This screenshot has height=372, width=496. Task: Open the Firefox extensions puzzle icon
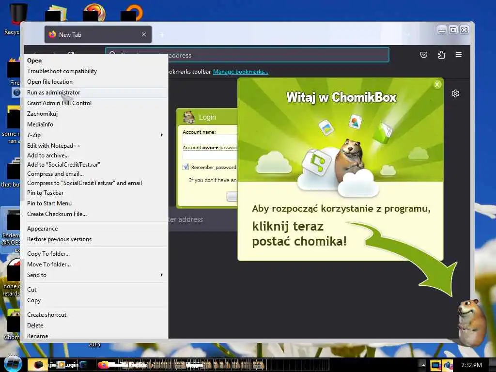click(441, 55)
